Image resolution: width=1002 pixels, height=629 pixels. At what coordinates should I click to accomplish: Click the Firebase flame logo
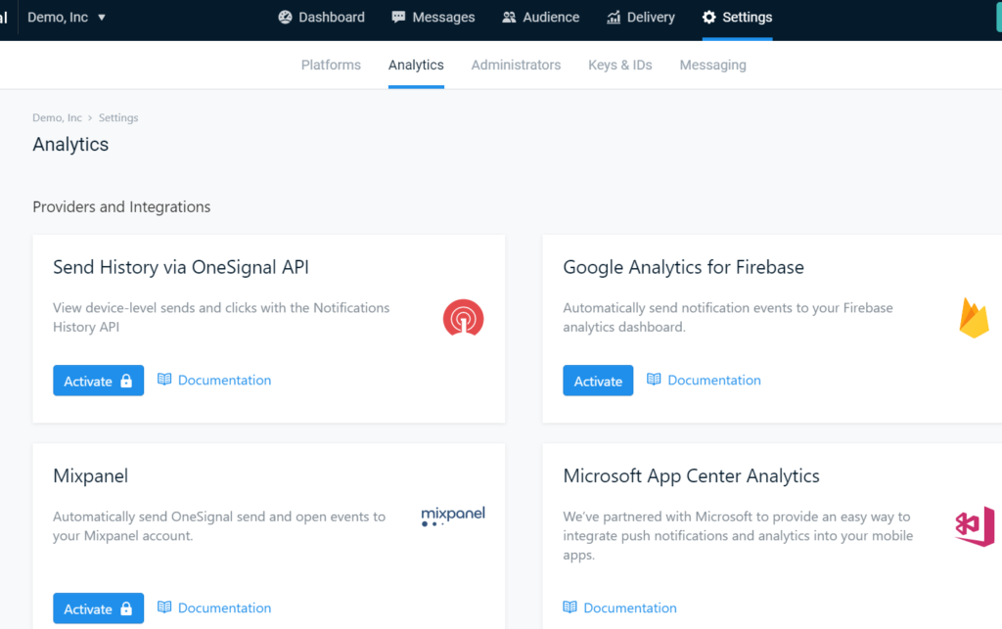click(x=974, y=317)
